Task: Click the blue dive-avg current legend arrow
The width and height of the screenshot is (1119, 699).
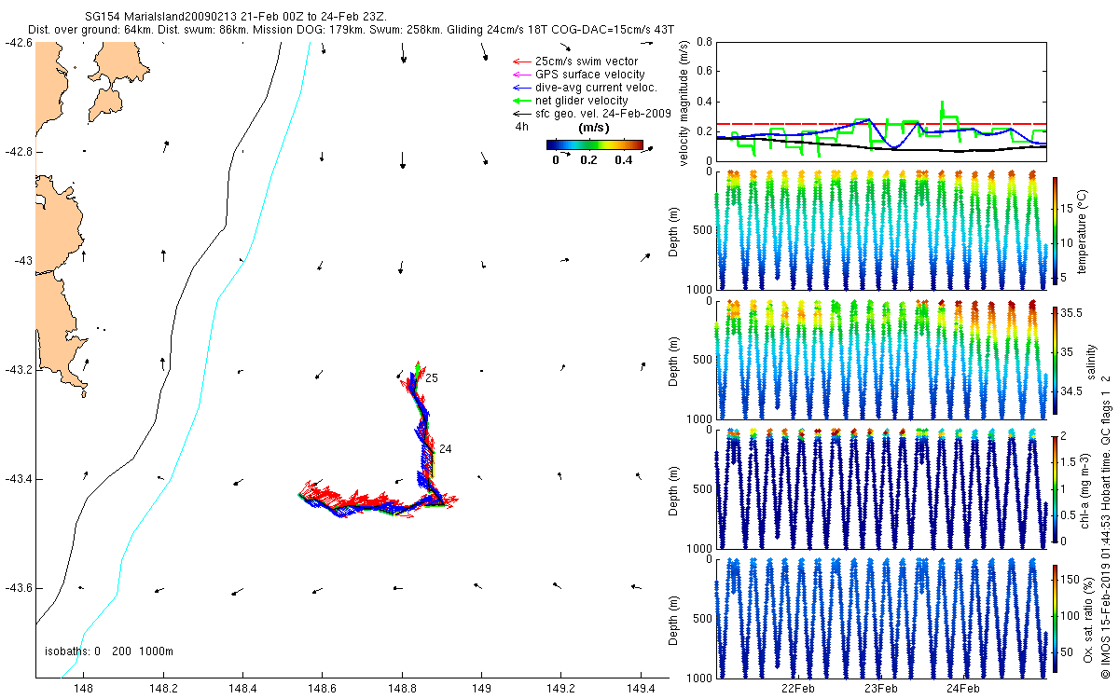Action: tap(520, 88)
